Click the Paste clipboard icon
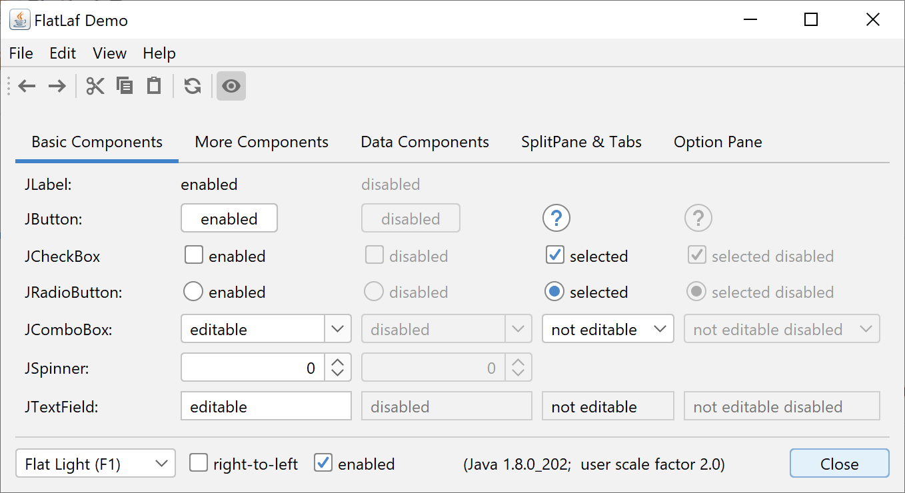 coord(154,85)
